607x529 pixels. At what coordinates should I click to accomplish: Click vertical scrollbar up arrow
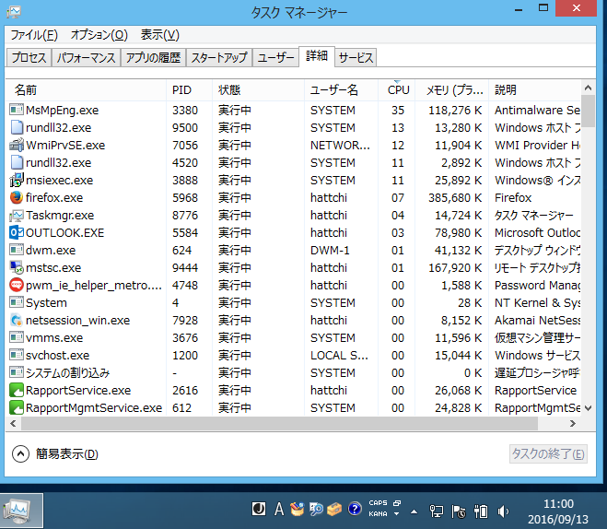click(x=588, y=88)
